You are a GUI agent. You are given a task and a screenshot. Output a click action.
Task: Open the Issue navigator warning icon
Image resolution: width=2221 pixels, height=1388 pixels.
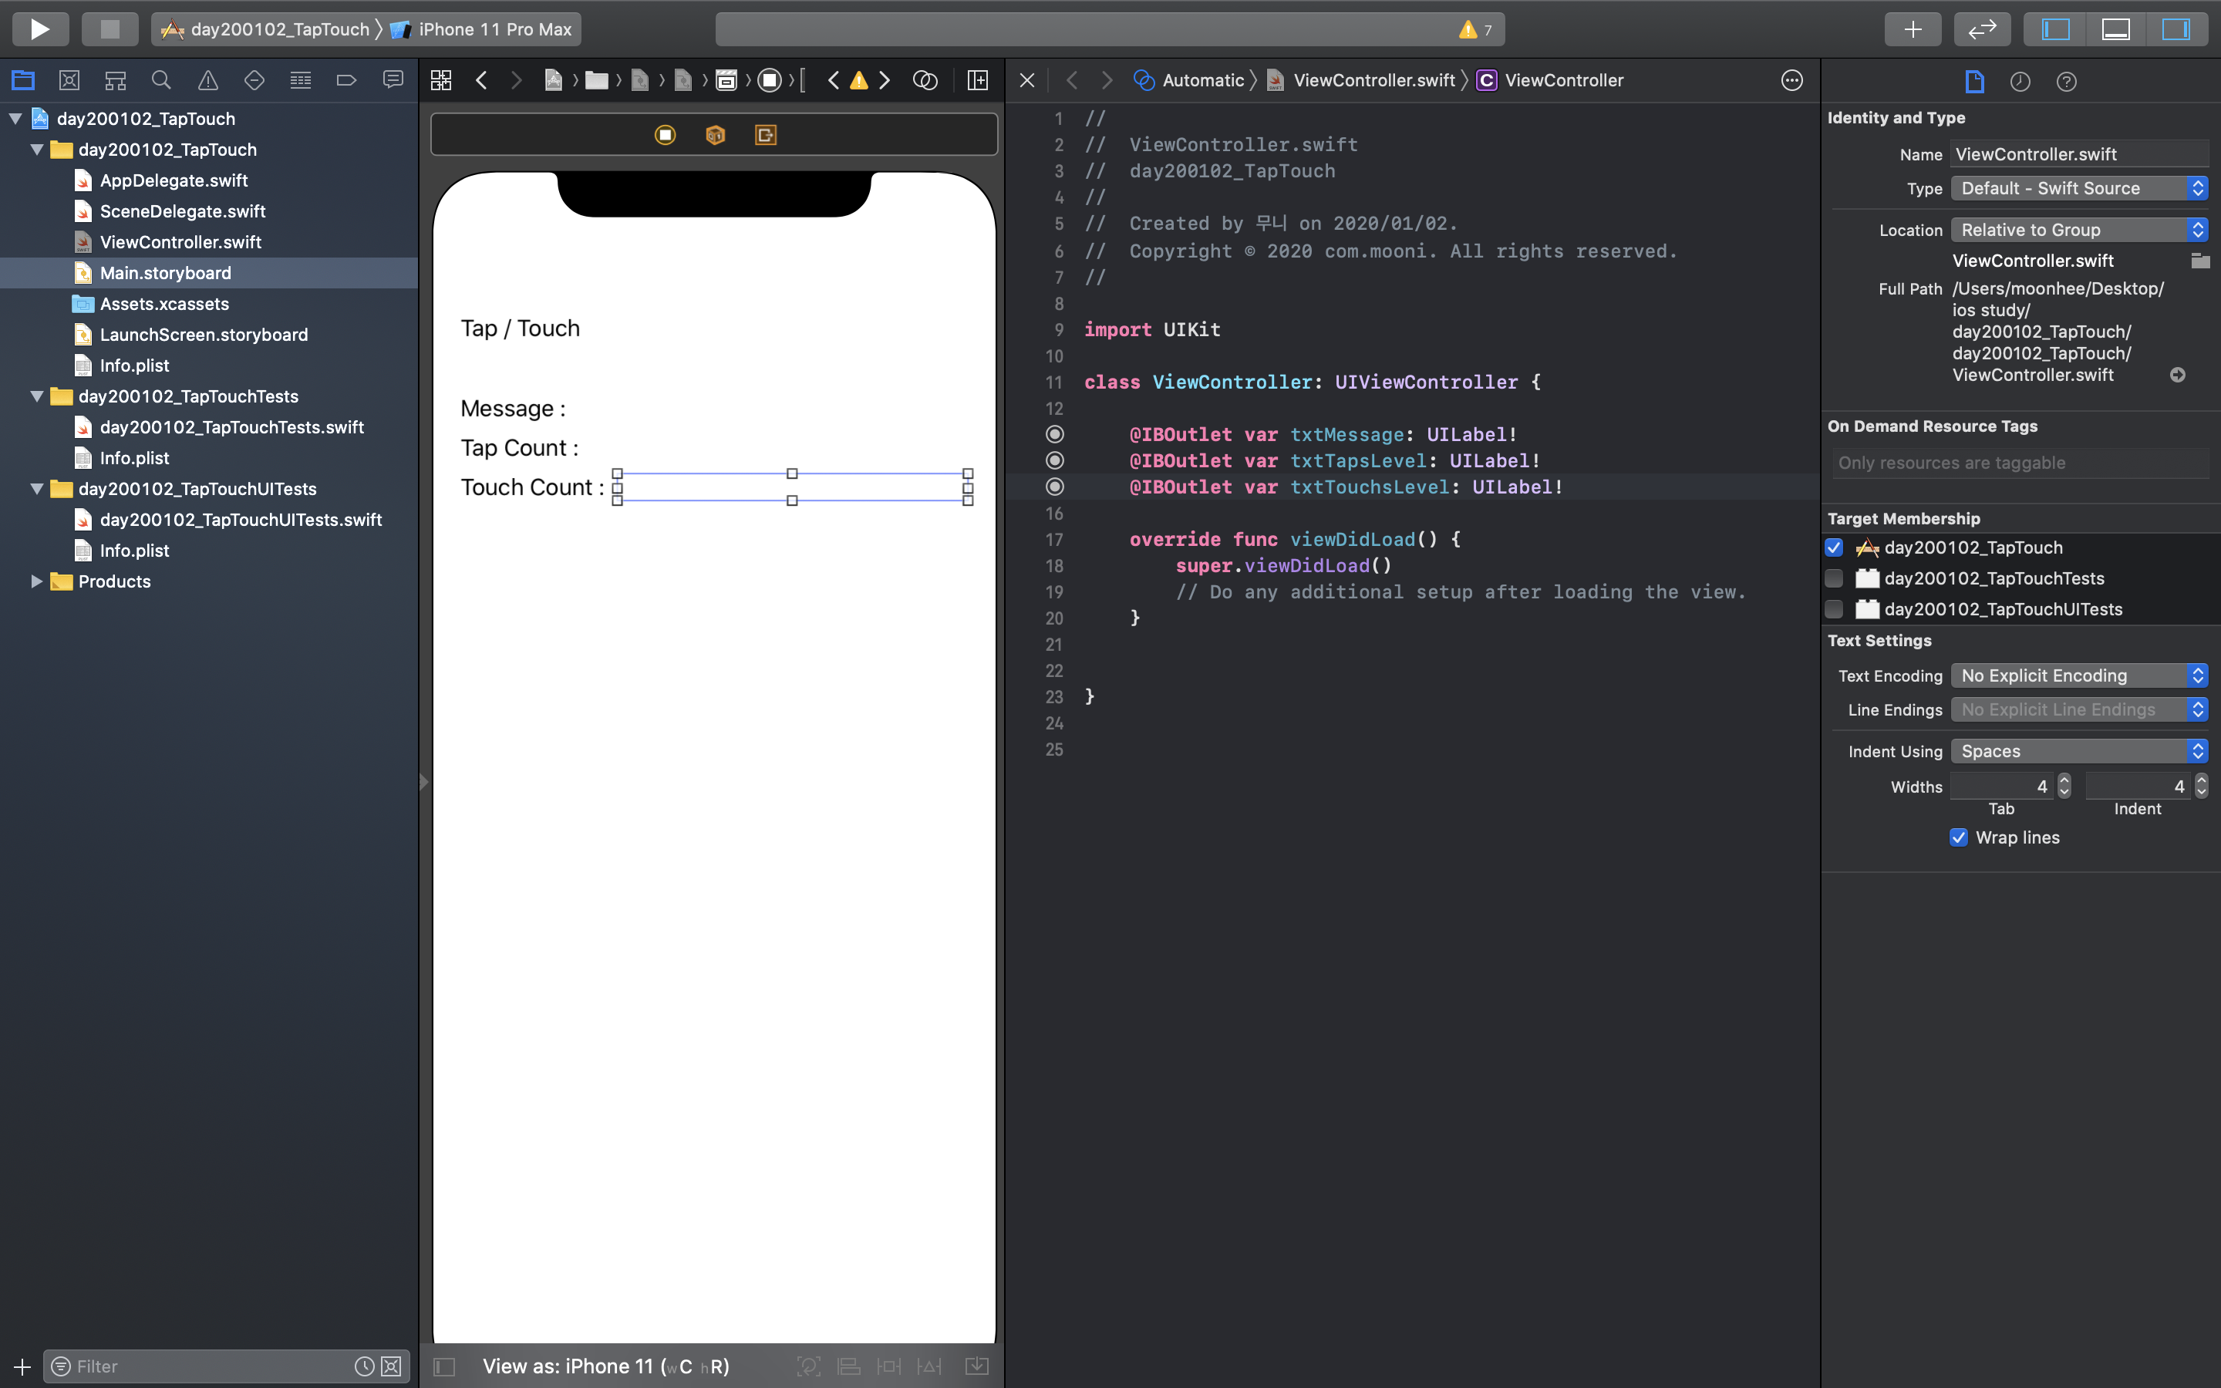(207, 80)
